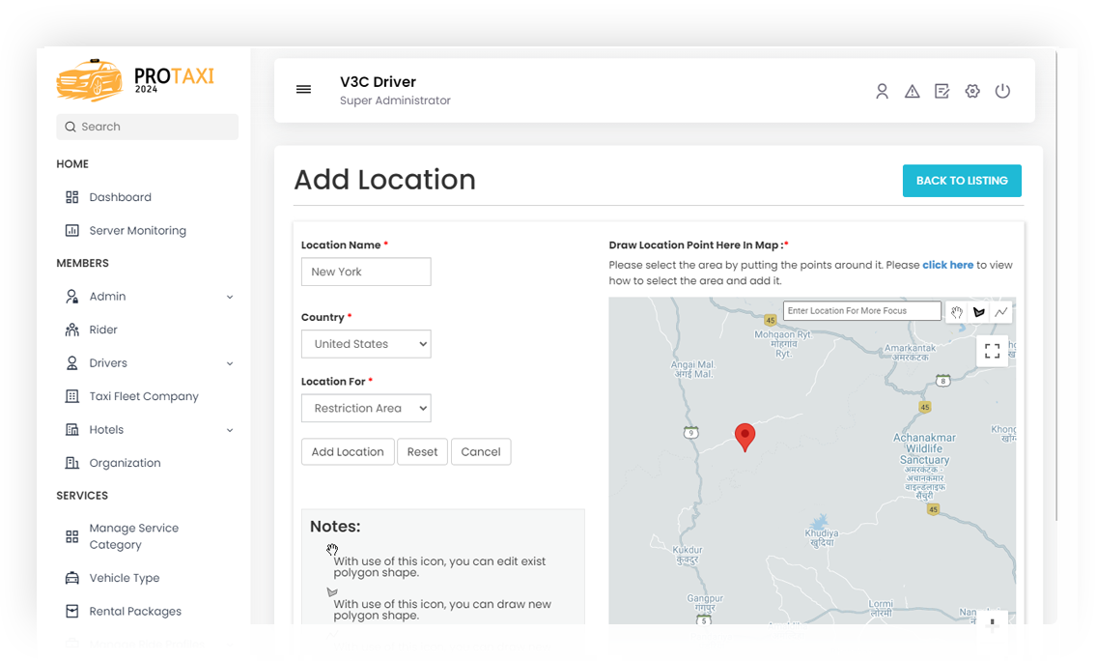Click the power logout icon

pyautogui.click(x=1002, y=91)
